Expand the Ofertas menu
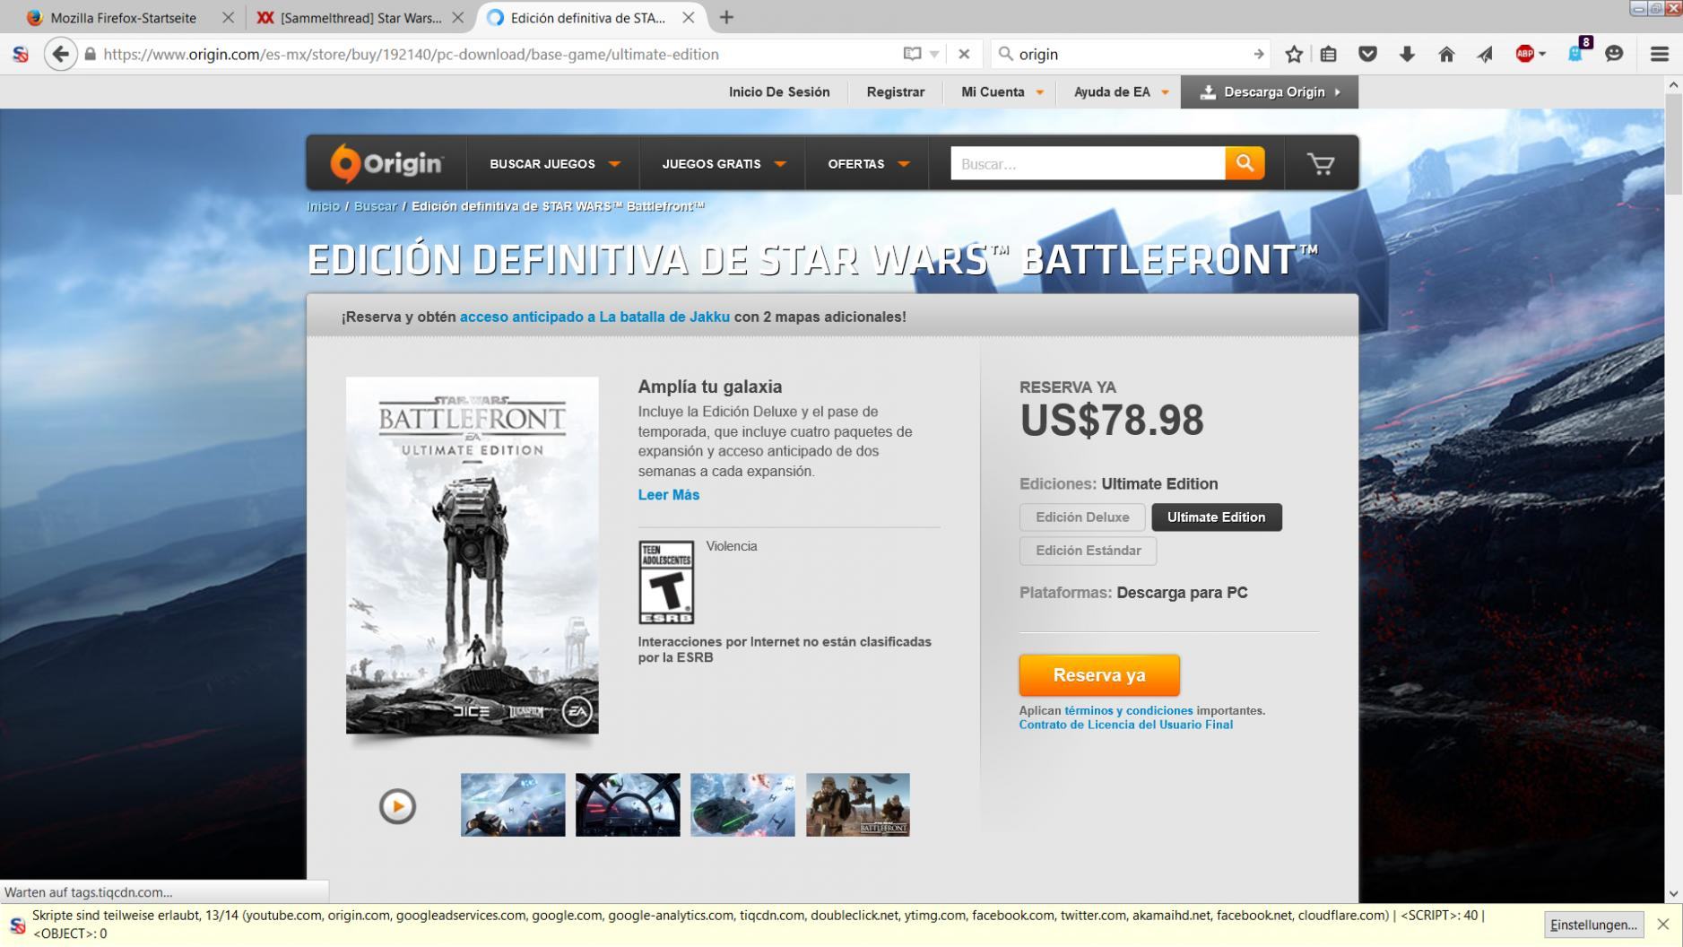This screenshot has height=947, width=1683. pos(868,164)
